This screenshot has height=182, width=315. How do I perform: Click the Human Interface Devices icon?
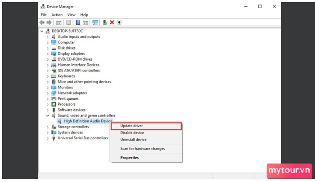[x=54, y=65]
